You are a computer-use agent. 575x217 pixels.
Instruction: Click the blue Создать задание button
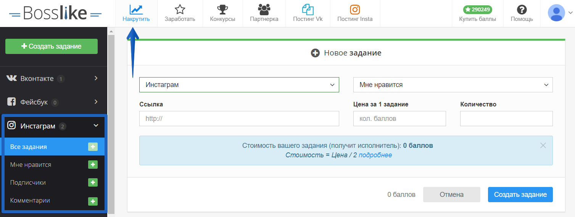click(520, 195)
